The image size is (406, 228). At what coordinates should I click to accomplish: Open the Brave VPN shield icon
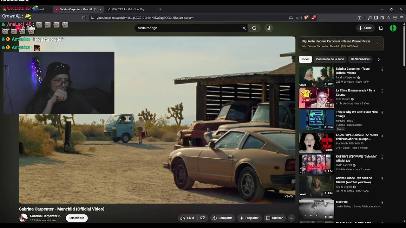[x=395, y=18]
